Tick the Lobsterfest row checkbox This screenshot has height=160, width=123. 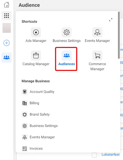tap(94, 155)
